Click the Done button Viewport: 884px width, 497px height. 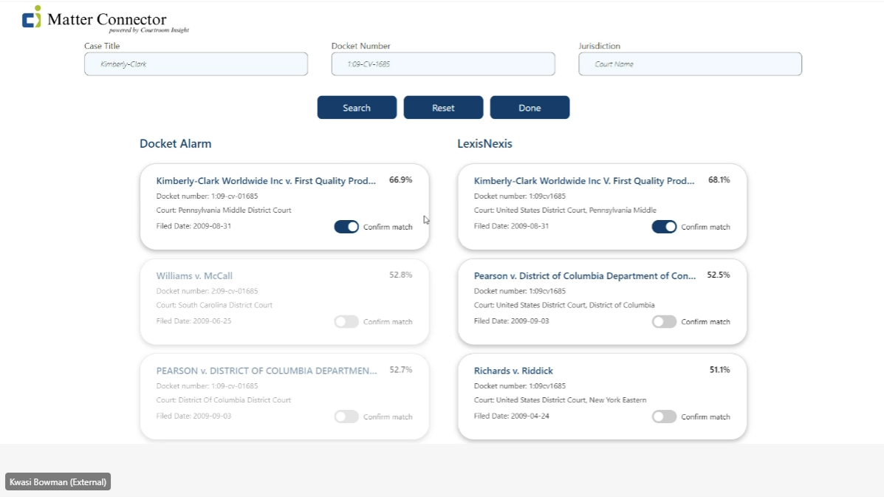tap(530, 108)
